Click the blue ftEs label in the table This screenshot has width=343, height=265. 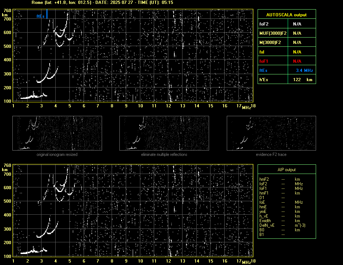(263, 71)
